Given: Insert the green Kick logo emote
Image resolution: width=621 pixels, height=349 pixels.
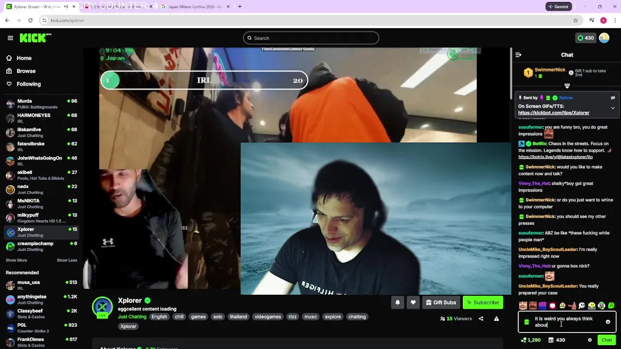Looking at the screenshot, I should click(x=611, y=306).
